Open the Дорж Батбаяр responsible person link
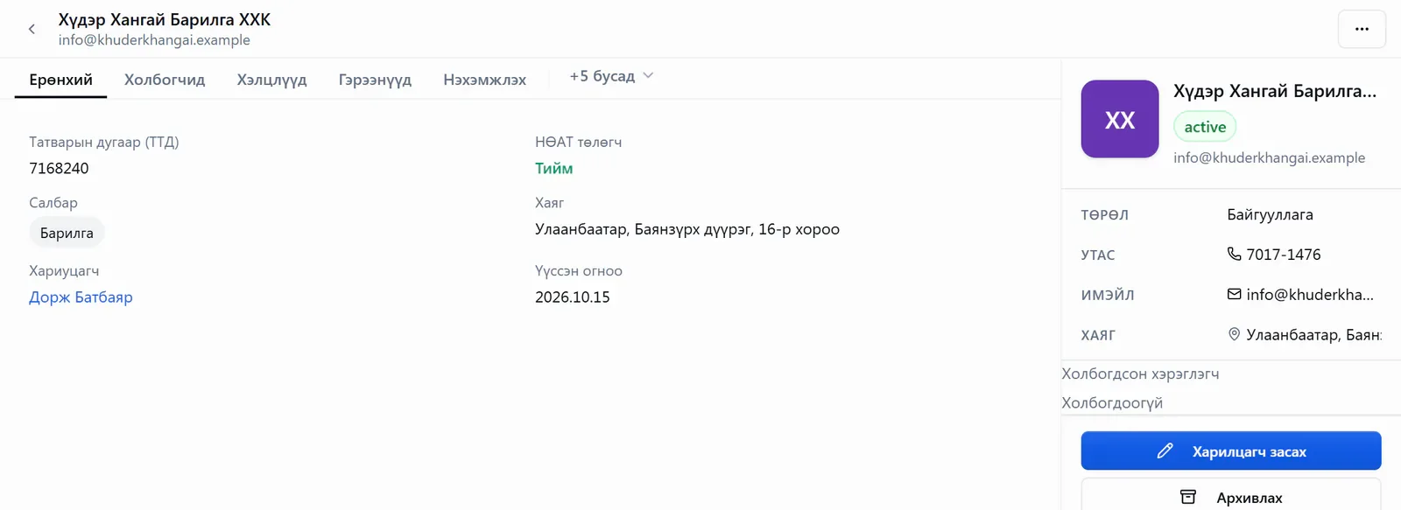Screen dimensions: 1401x510 click(81, 297)
